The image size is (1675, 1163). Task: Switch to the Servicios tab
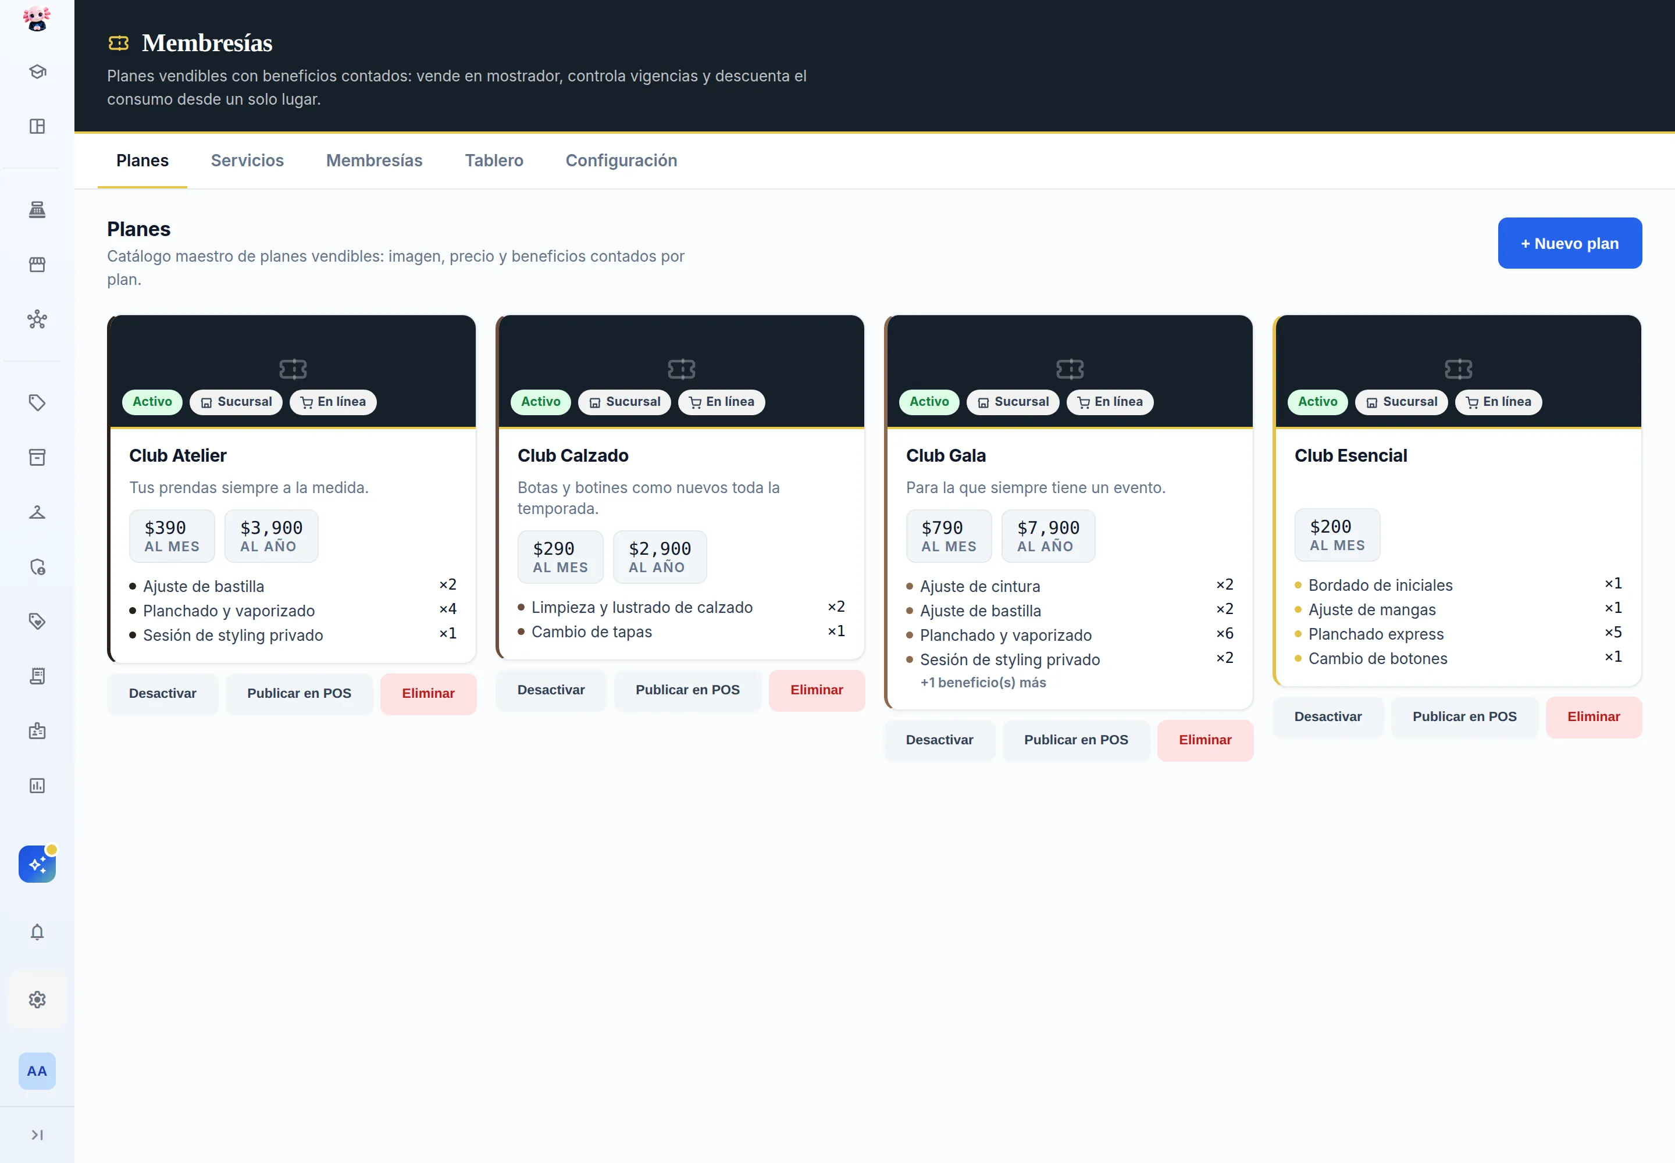tap(247, 160)
